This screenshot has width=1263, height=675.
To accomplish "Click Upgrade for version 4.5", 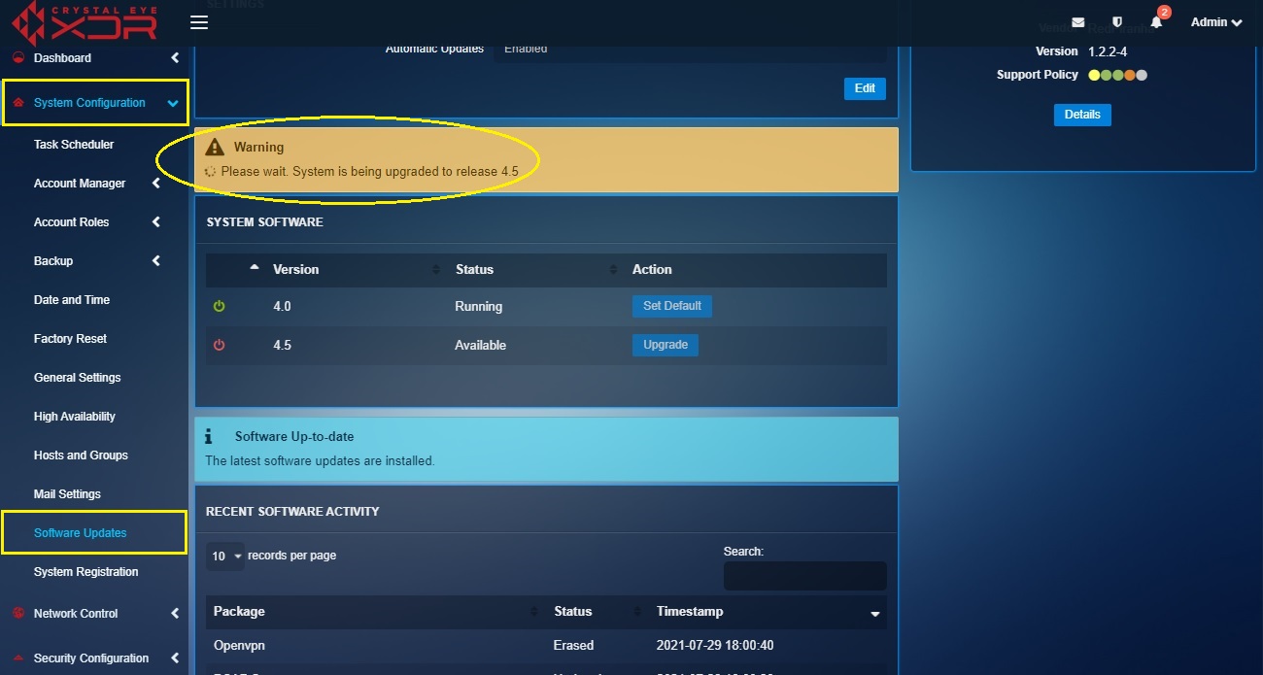I will click(666, 345).
